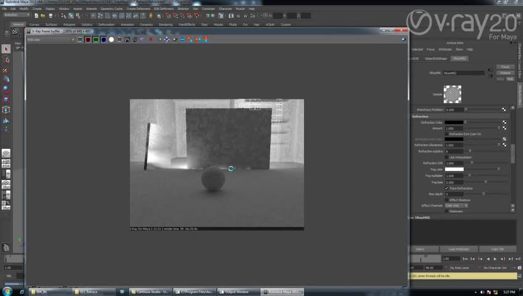523x296 pixels.
Task: Click the Copy Tab button
Action: tap(498, 249)
